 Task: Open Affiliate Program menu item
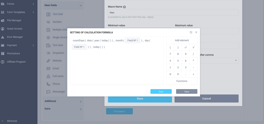click(16, 62)
